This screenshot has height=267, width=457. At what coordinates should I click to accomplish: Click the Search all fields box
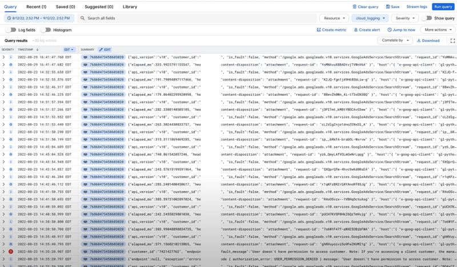tap(198, 18)
